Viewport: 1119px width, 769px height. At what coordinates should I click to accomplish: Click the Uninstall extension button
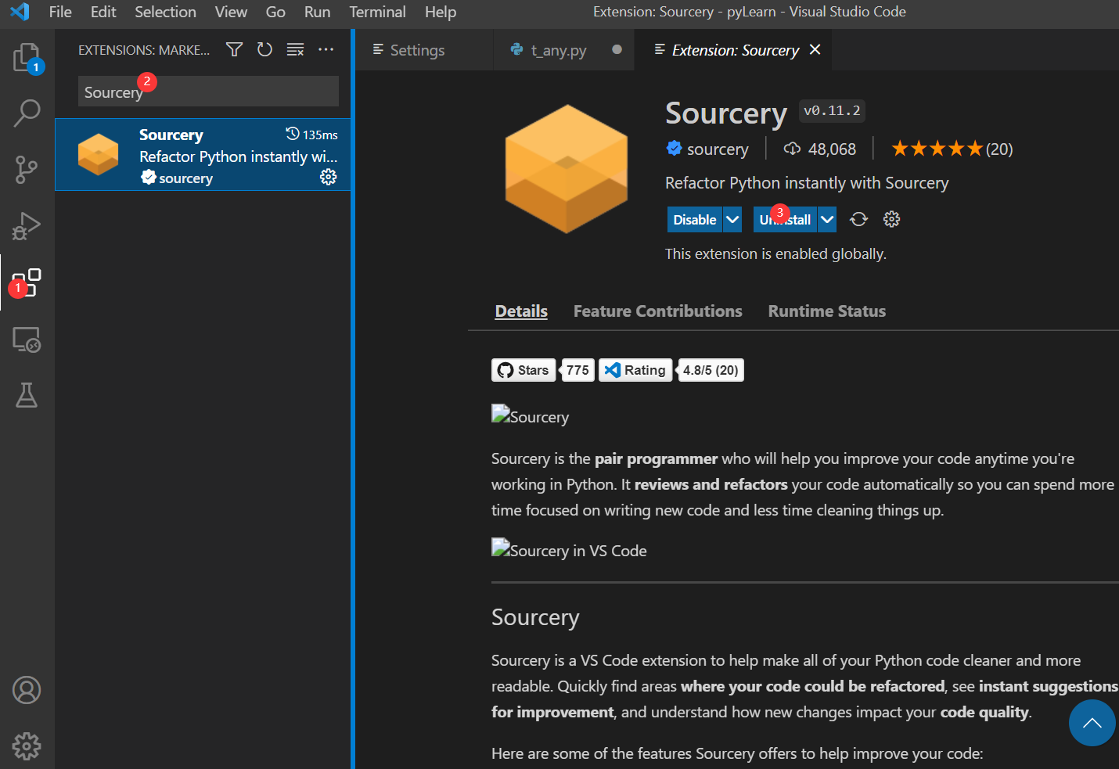pyautogui.click(x=785, y=220)
